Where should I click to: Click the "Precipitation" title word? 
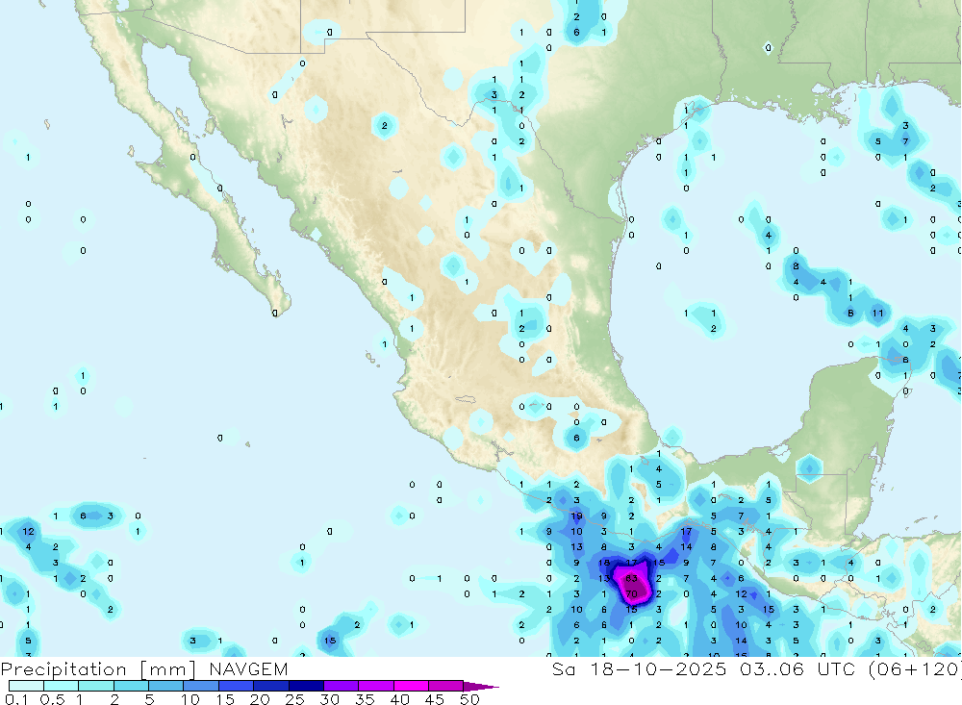point(63,669)
